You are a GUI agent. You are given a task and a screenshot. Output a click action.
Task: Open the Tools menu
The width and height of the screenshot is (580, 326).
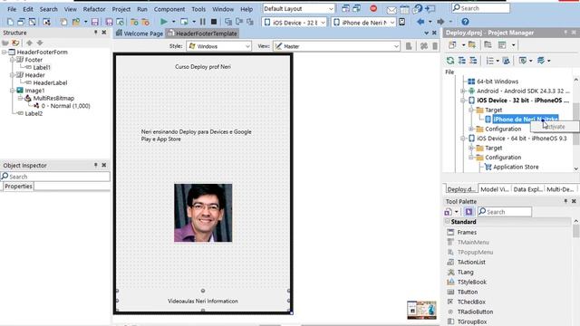[x=198, y=9]
